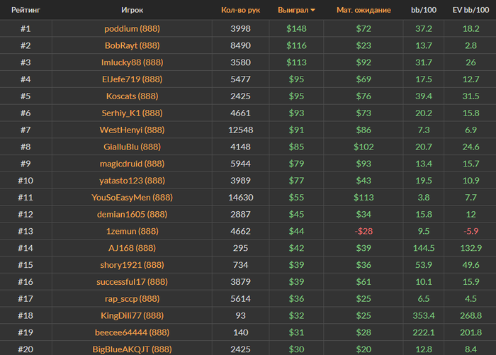This screenshot has height=355, width=496.
Task: Select BigBlueAKQJT (888) in last row
Action: tap(133, 349)
